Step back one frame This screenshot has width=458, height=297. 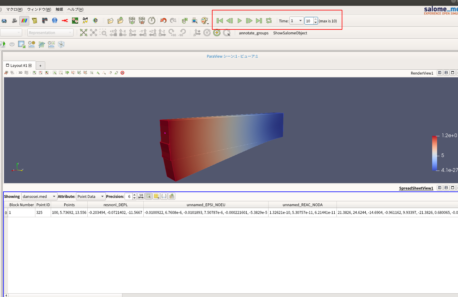229,21
